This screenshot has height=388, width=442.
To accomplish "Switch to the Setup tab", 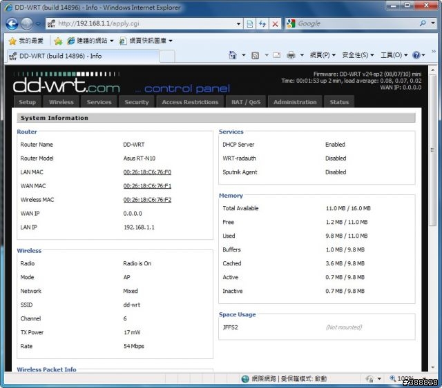I will tap(28, 102).
